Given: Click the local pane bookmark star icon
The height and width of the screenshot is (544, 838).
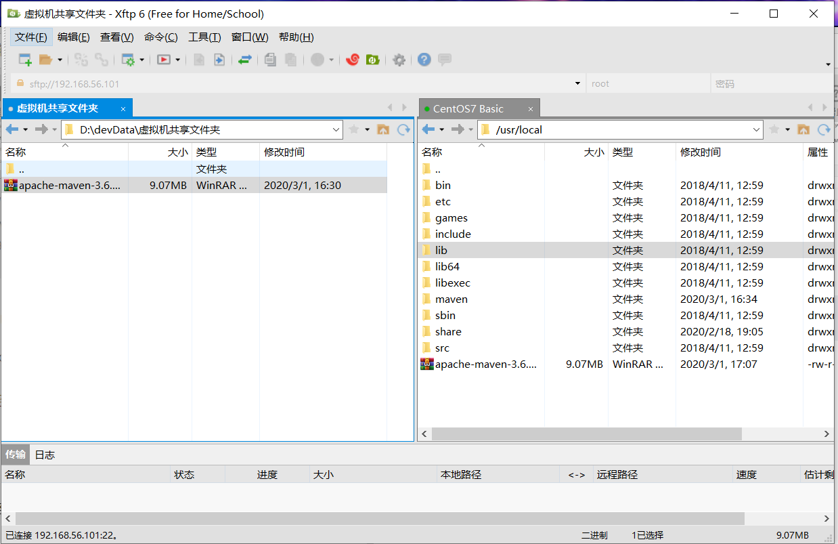Looking at the screenshot, I should 353,129.
